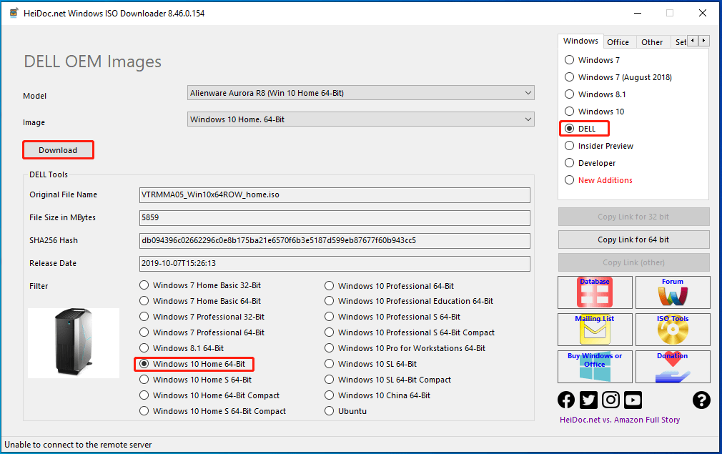Screen dimensions: 722x454
Task: Click the Download button
Action: click(x=58, y=150)
